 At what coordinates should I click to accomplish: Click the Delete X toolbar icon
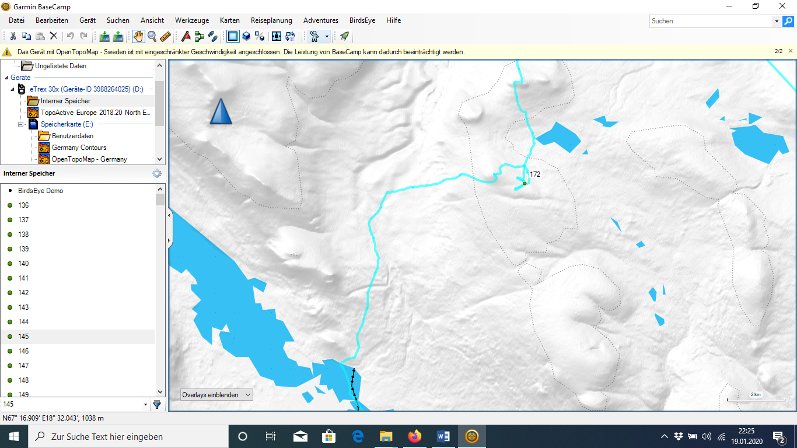pyautogui.click(x=53, y=36)
